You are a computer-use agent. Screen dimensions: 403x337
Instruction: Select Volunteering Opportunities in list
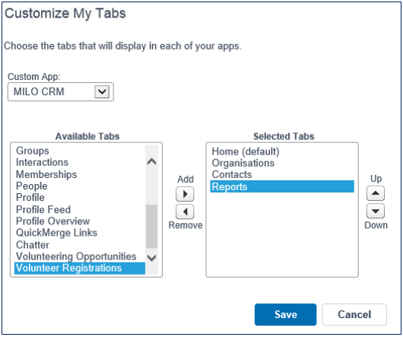pyautogui.click(x=76, y=256)
